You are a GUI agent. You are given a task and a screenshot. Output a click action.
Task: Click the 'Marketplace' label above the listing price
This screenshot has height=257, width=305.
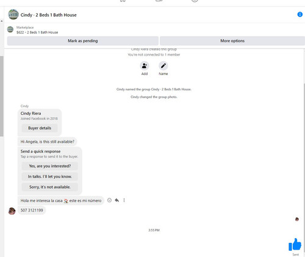(x=25, y=27)
